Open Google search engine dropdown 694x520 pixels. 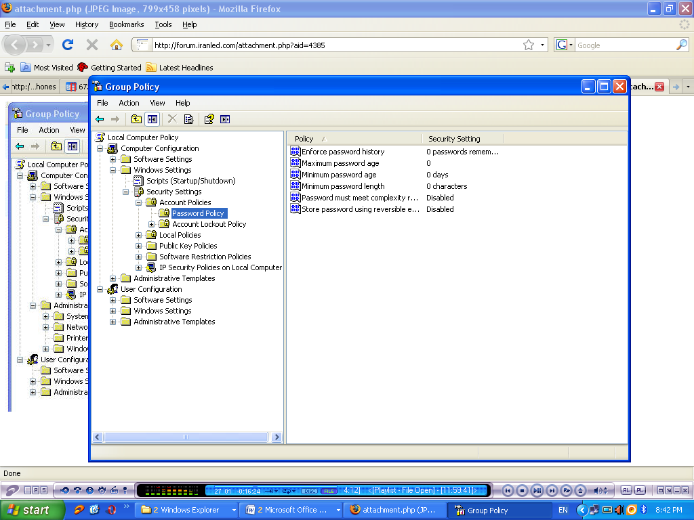coord(565,45)
